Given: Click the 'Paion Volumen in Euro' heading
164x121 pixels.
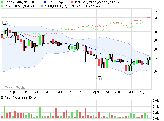Looking at the screenshot, I should point(20,97).
